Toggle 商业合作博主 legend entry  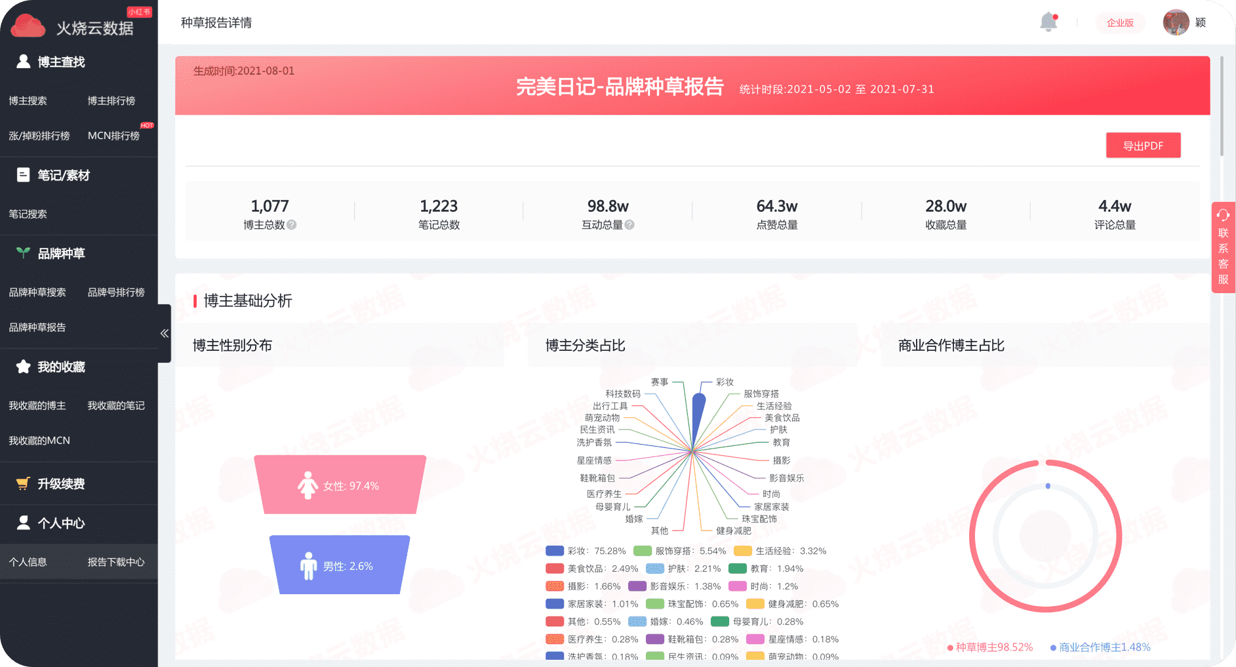[1100, 647]
